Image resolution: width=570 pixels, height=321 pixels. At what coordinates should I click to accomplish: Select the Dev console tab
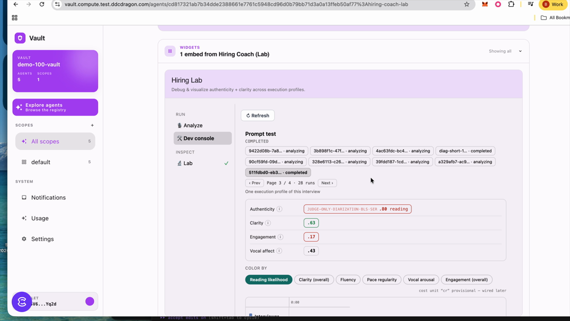tap(203, 138)
